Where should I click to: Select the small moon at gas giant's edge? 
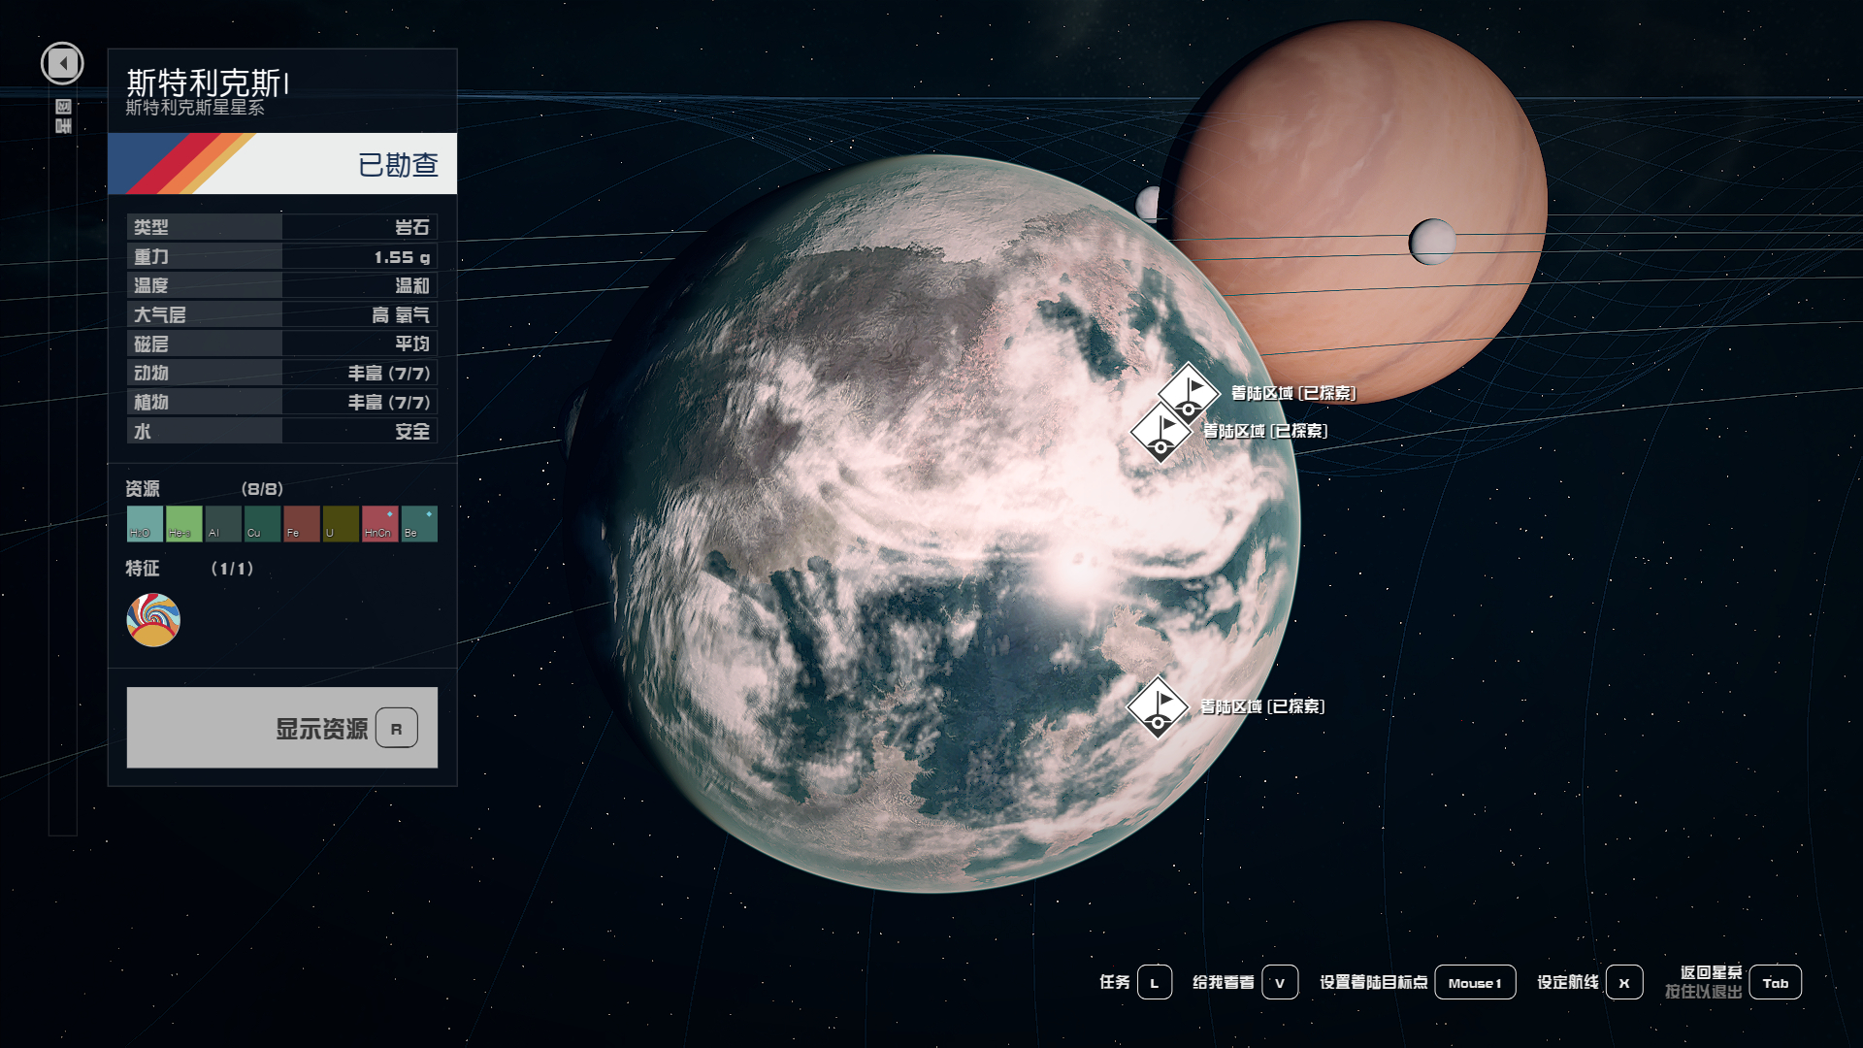click(1149, 204)
